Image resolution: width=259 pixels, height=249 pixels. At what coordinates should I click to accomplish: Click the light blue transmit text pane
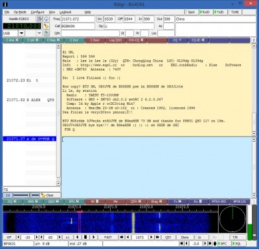[x=157, y=167]
